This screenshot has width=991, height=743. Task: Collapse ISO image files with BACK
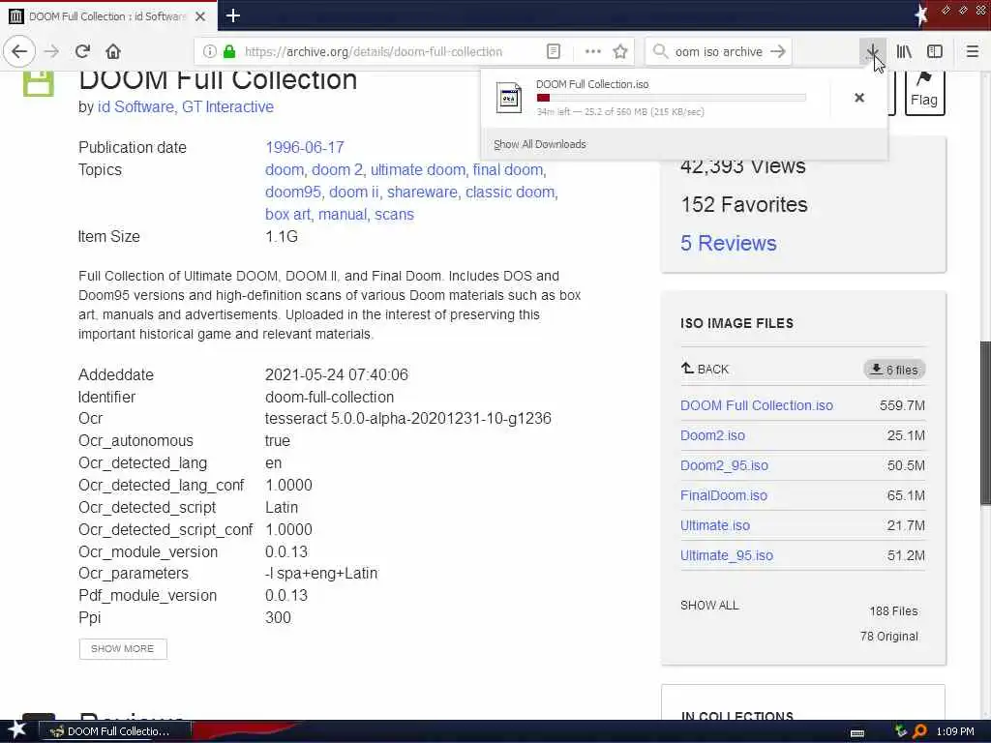(x=705, y=369)
